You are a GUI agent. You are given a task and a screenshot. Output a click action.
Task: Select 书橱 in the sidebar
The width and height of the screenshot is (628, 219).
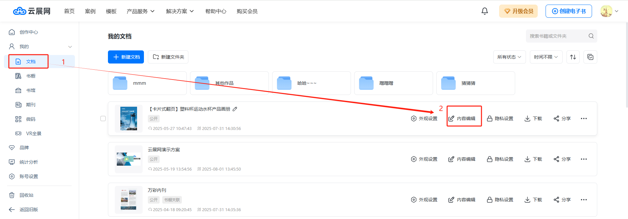pos(30,76)
